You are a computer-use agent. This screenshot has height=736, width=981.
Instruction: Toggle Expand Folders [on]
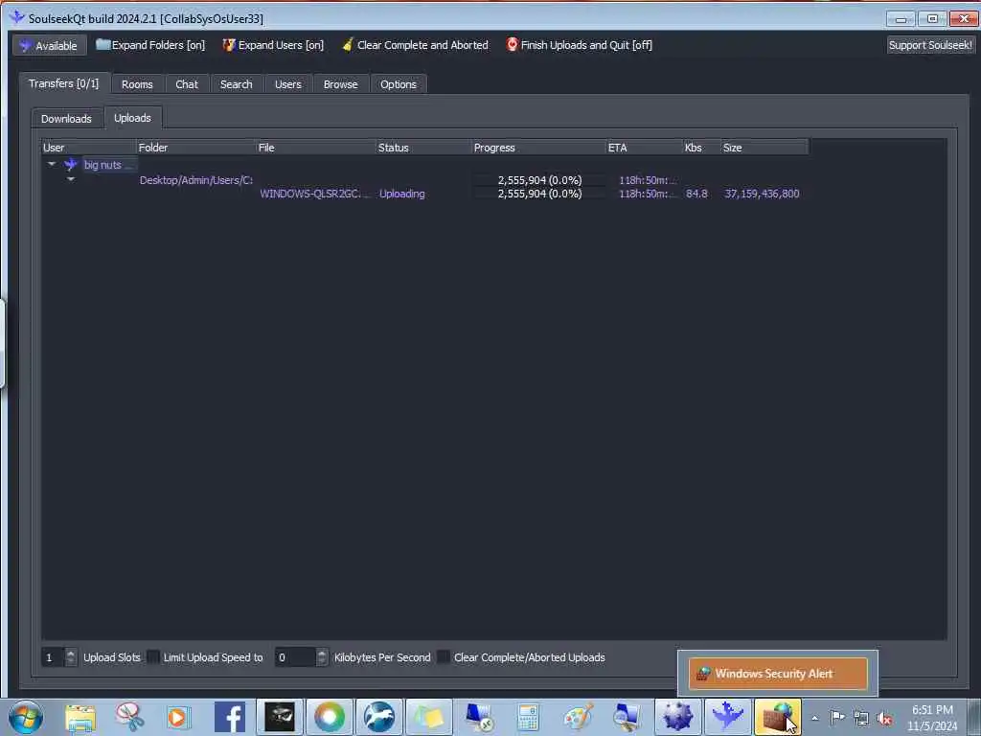click(x=150, y=45)
